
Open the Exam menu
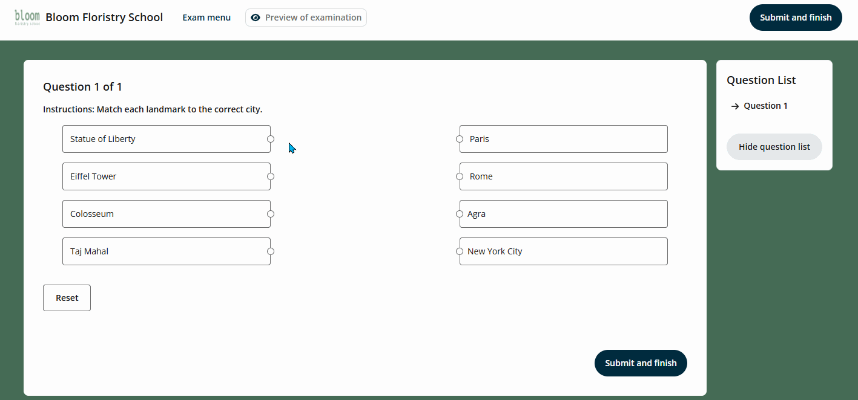206,18
